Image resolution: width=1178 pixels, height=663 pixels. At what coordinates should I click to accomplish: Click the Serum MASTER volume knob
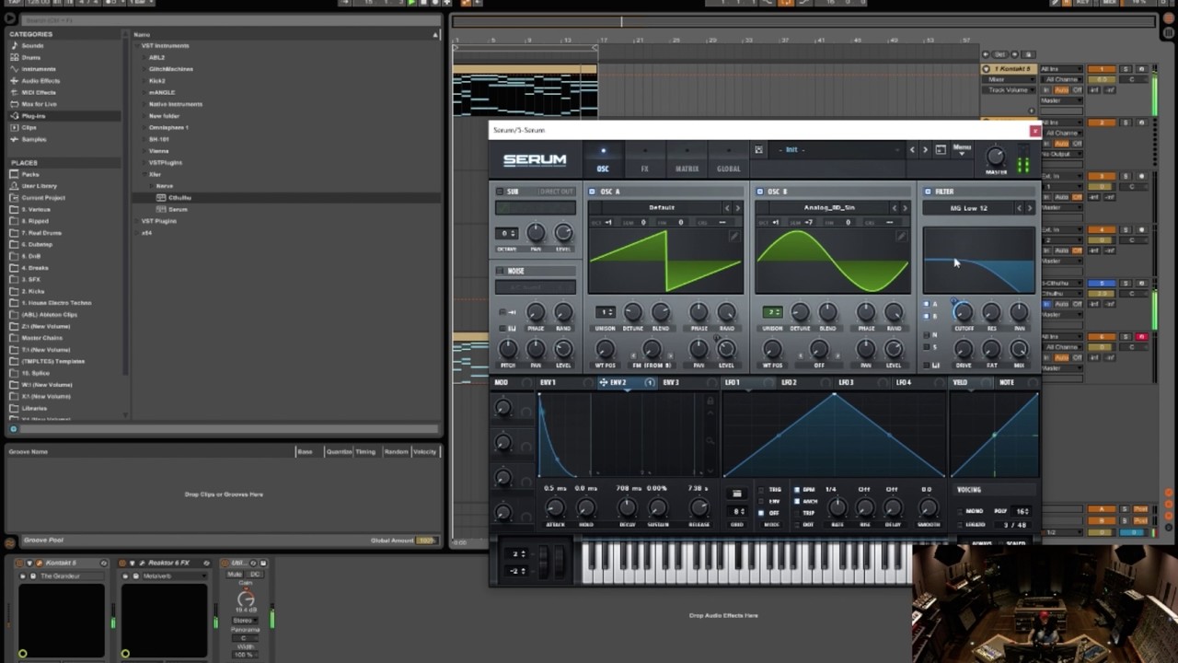996,157
